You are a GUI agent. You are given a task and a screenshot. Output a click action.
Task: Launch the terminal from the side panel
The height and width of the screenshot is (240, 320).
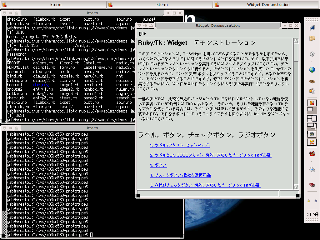pos(312,28)
